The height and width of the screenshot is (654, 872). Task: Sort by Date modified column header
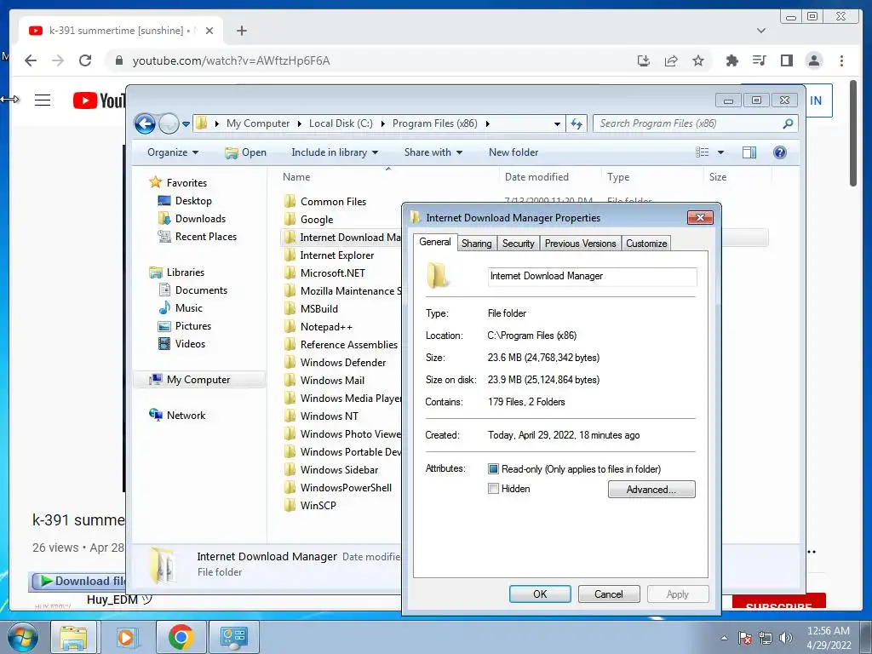536,177
